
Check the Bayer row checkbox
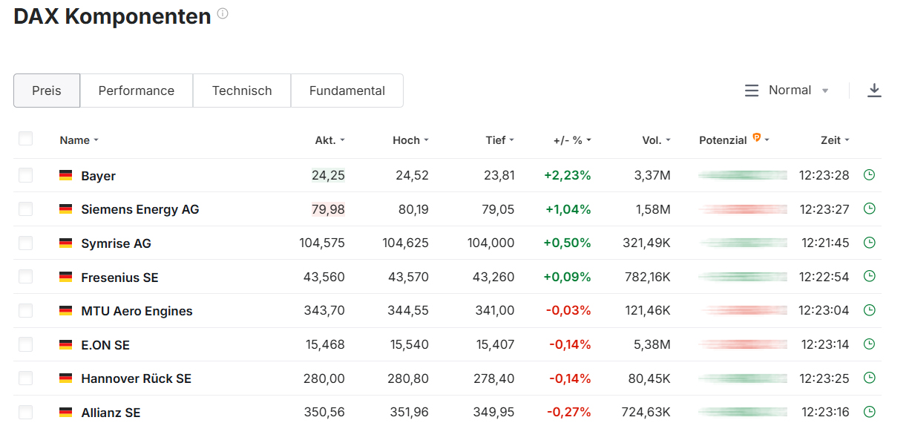pyautogui.click(x=26, y=175)
